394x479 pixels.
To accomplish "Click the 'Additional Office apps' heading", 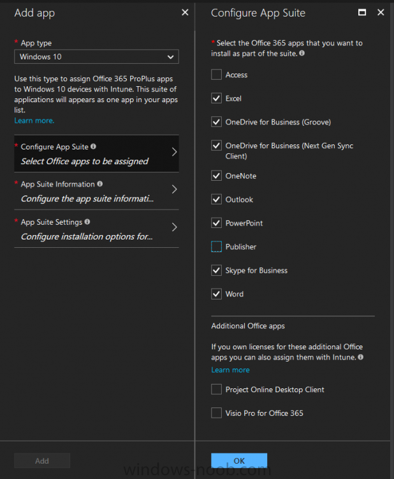I will coord(248,326).
